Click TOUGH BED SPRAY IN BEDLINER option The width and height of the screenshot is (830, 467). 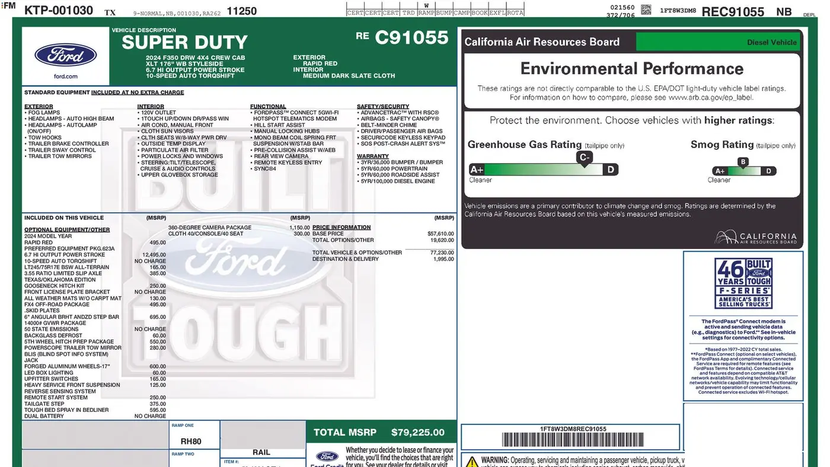(66, 410)
